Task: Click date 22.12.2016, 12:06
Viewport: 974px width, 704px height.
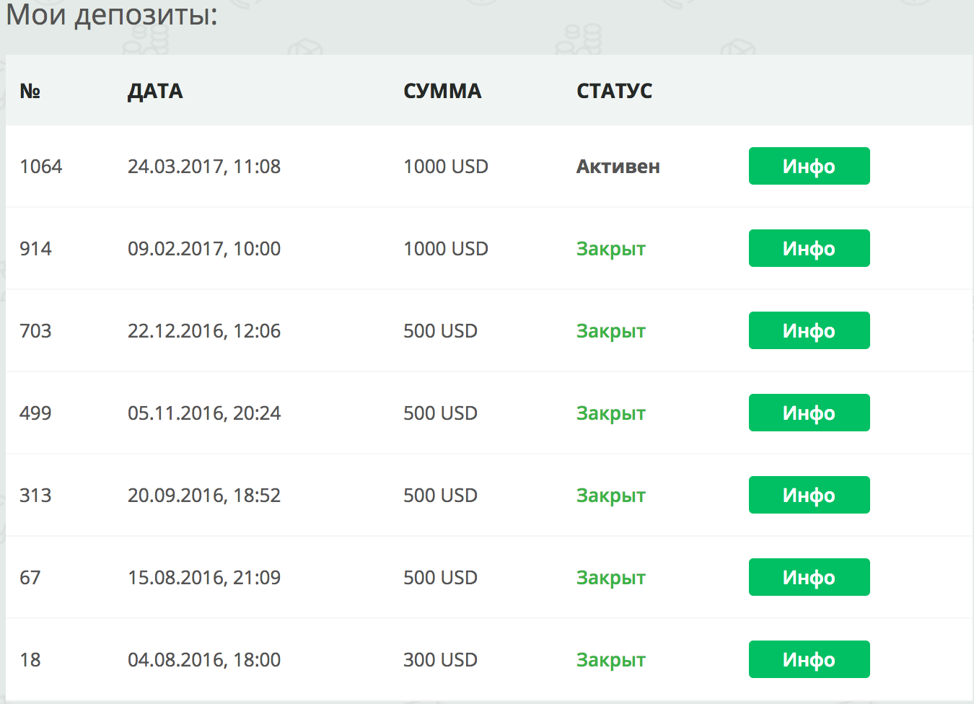Action: (x=204, y=331)
